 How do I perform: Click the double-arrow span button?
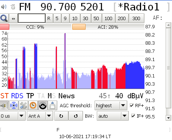13,19
